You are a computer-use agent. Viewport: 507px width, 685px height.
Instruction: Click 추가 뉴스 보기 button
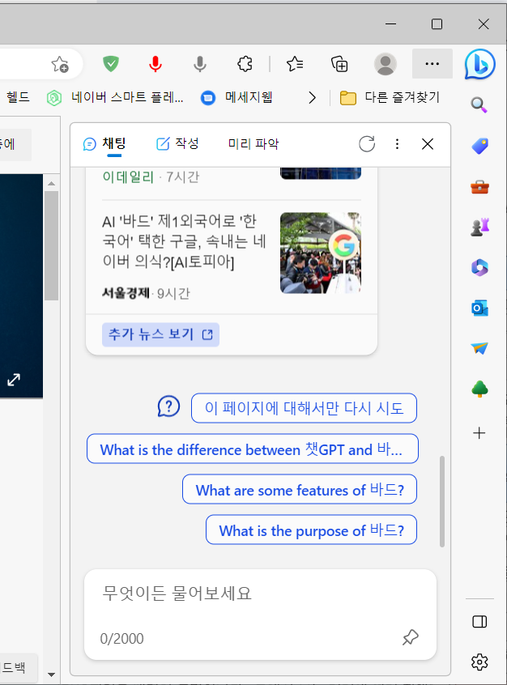160,334
